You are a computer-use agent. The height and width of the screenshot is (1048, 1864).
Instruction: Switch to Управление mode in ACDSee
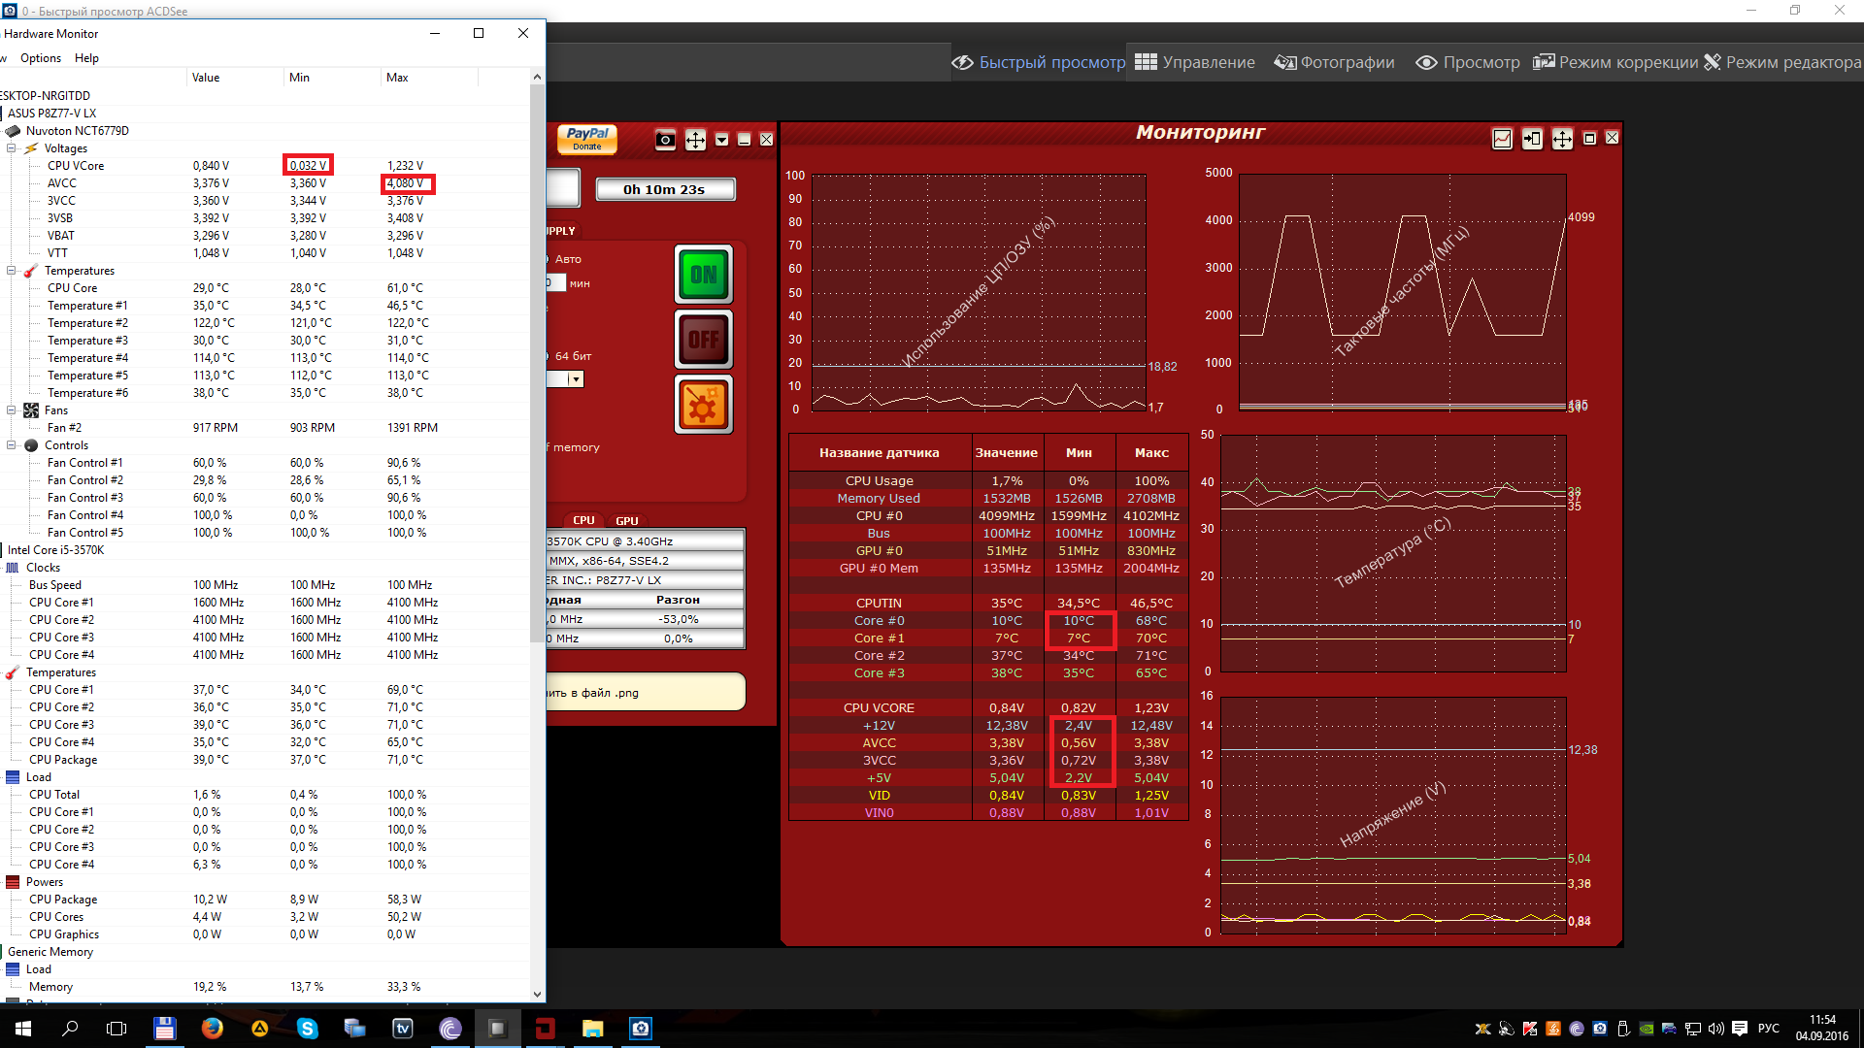[x=1195, y=62]
